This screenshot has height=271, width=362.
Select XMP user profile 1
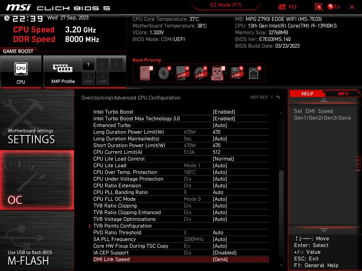pos(88,78)
